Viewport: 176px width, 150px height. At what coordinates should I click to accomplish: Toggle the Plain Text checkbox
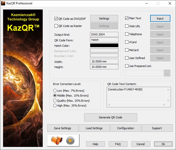tap(127, 18)
